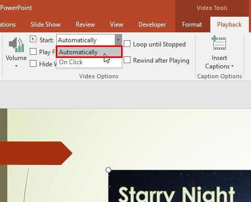Switch to the Slide Show tab
This screenshot has width=251, height=202.
(45, 25)
